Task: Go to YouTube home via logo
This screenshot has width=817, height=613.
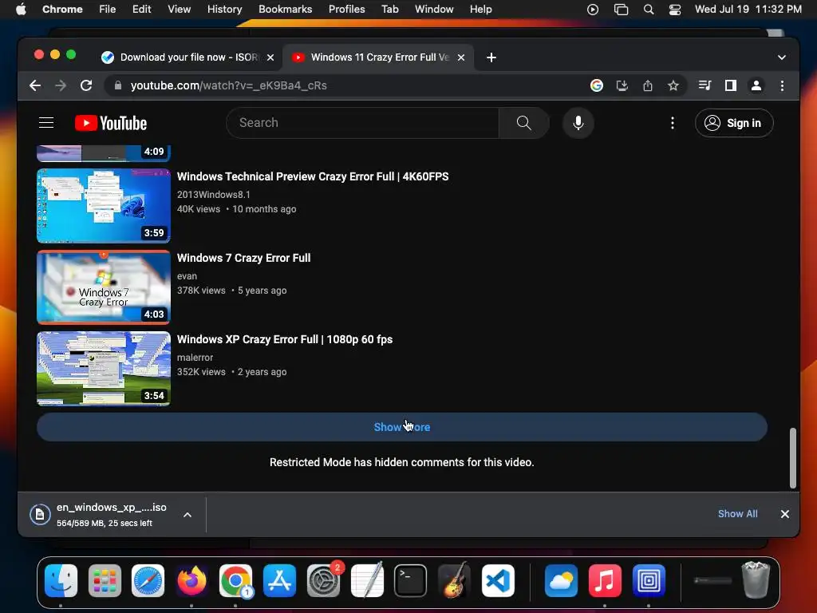Action: (111, 123)
